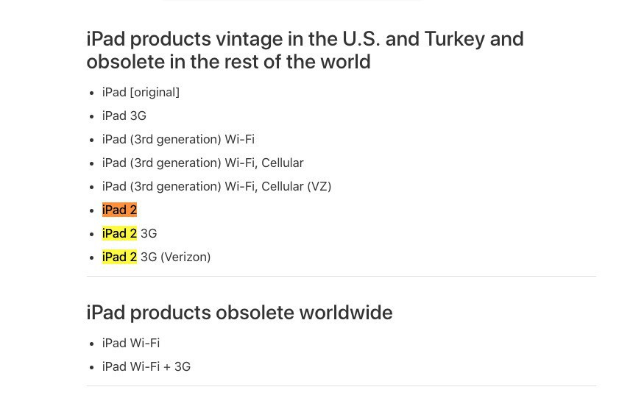
Task: Click the "iPad Wi-Fi" list item
Action: [x=131, y=343]
